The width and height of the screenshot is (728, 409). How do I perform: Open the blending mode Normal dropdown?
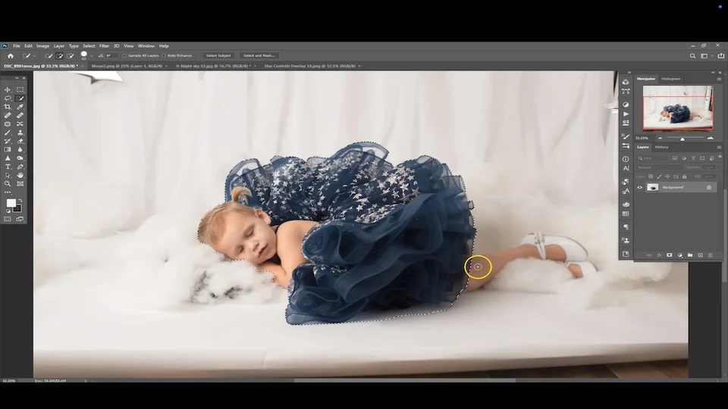click(660, 167)
